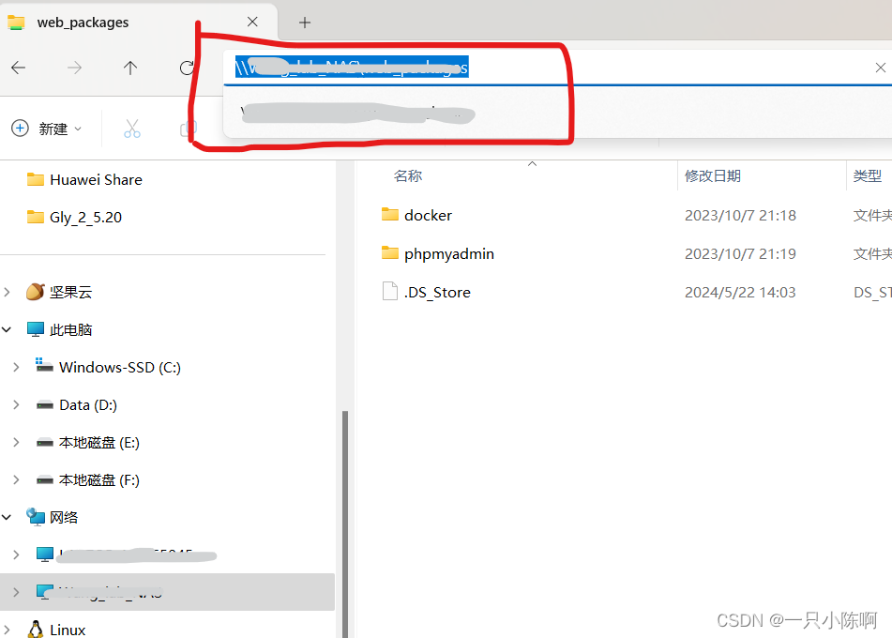Click navigation pane vertical scrollbar
892x638 pixels.
point(345,524)
